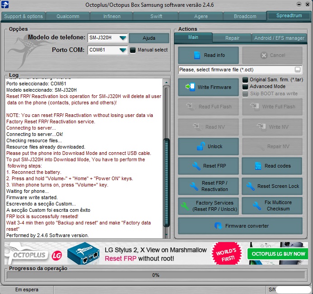313x294 pixels.
Task: Click log line 'FRP lock is successfully reseted!'
Action: pos(42,216)
